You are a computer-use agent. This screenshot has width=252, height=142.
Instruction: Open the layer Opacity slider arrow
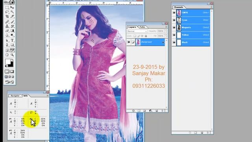165,31
